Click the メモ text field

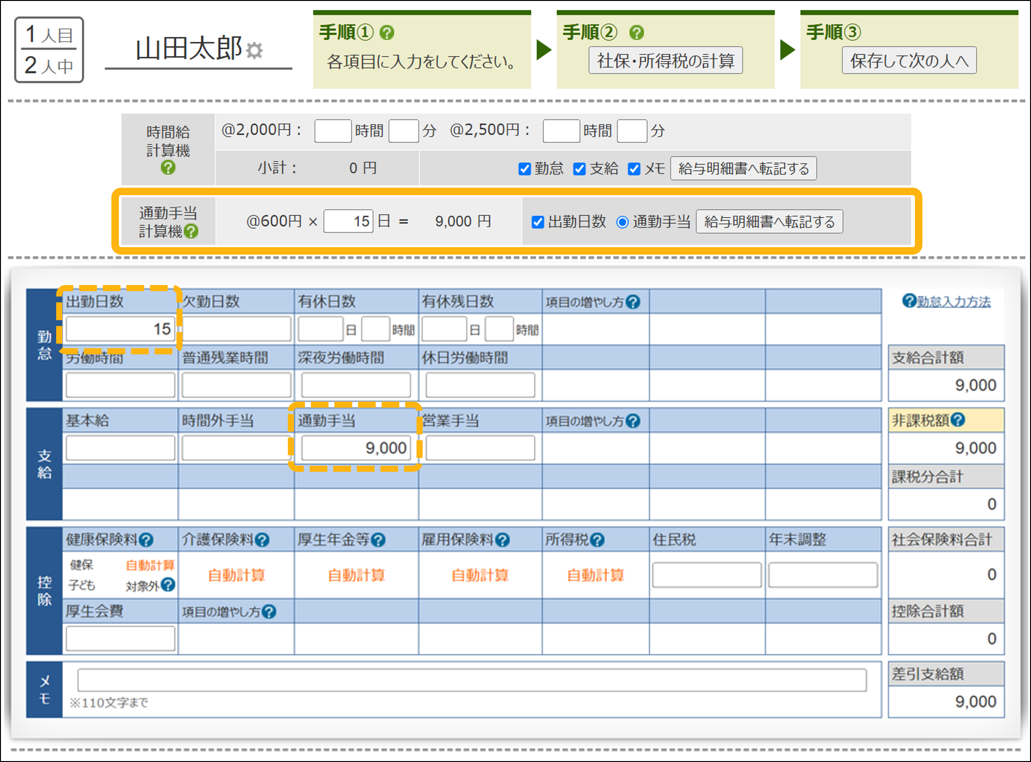coord(471,680)
